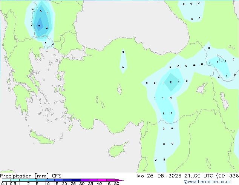Click the legend label '10'
This screenshot has height=185, width=239.
47,183
